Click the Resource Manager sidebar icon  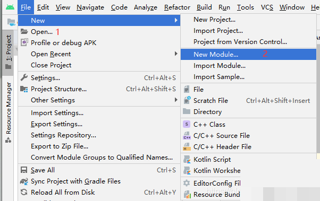click(x=8, y=140)
